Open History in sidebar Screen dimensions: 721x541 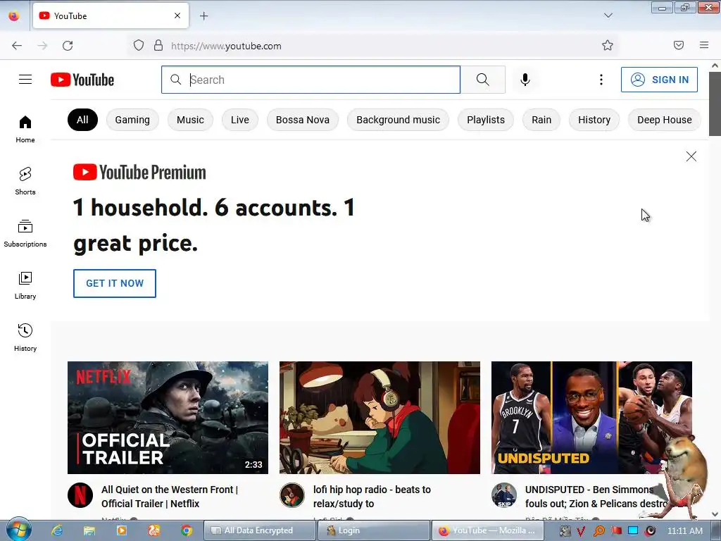[25, 337]
